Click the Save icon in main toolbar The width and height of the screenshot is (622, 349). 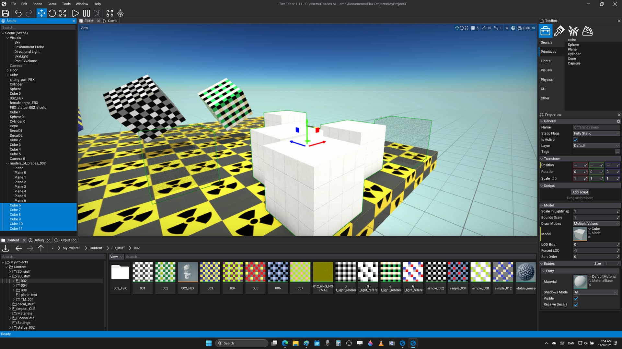point(6,13)
